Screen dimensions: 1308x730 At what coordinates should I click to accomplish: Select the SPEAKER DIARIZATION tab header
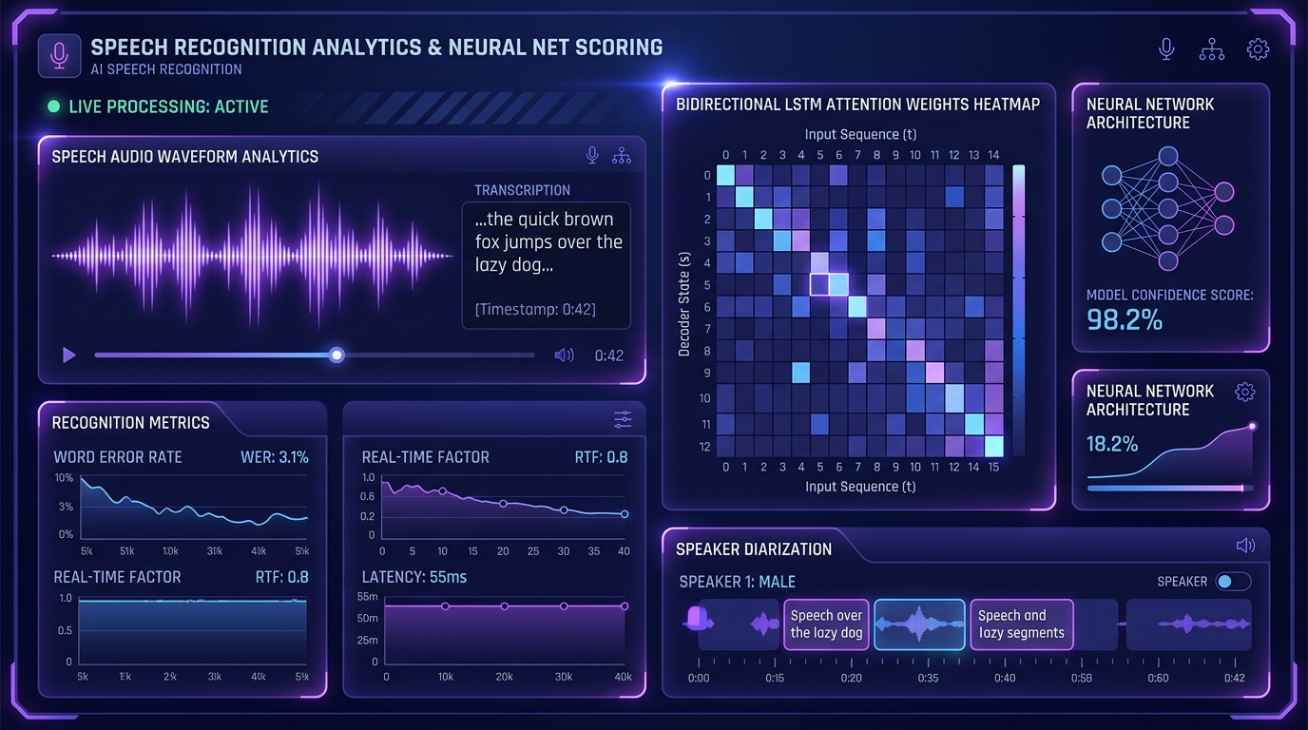click(x=754, y=549)
